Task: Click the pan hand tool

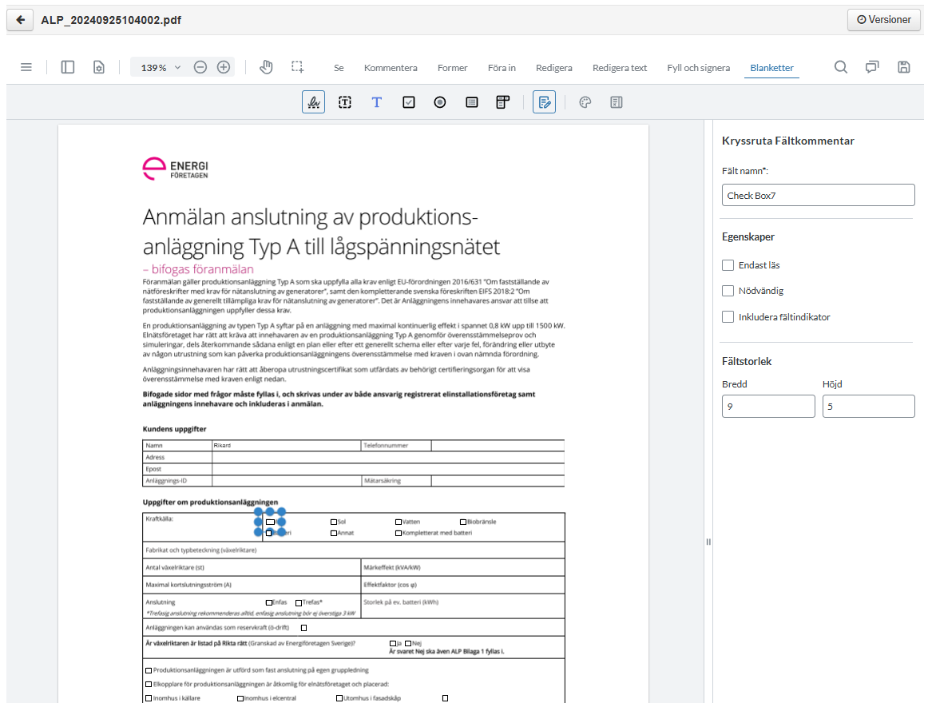Action: pos(266,67)
